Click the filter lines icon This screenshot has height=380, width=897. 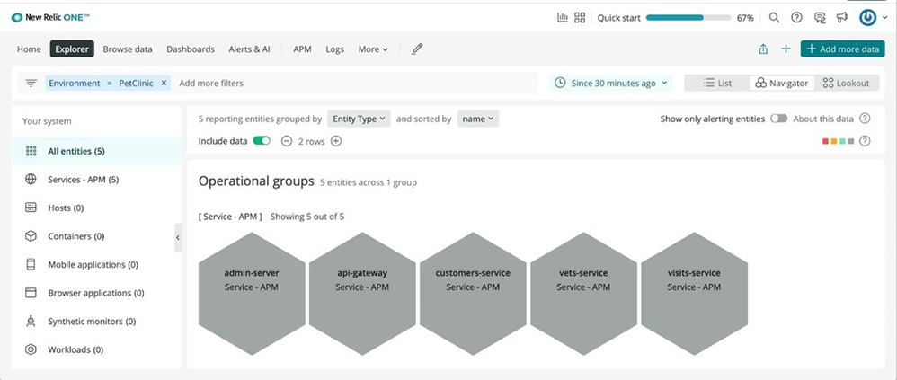[x=31, y=83]
